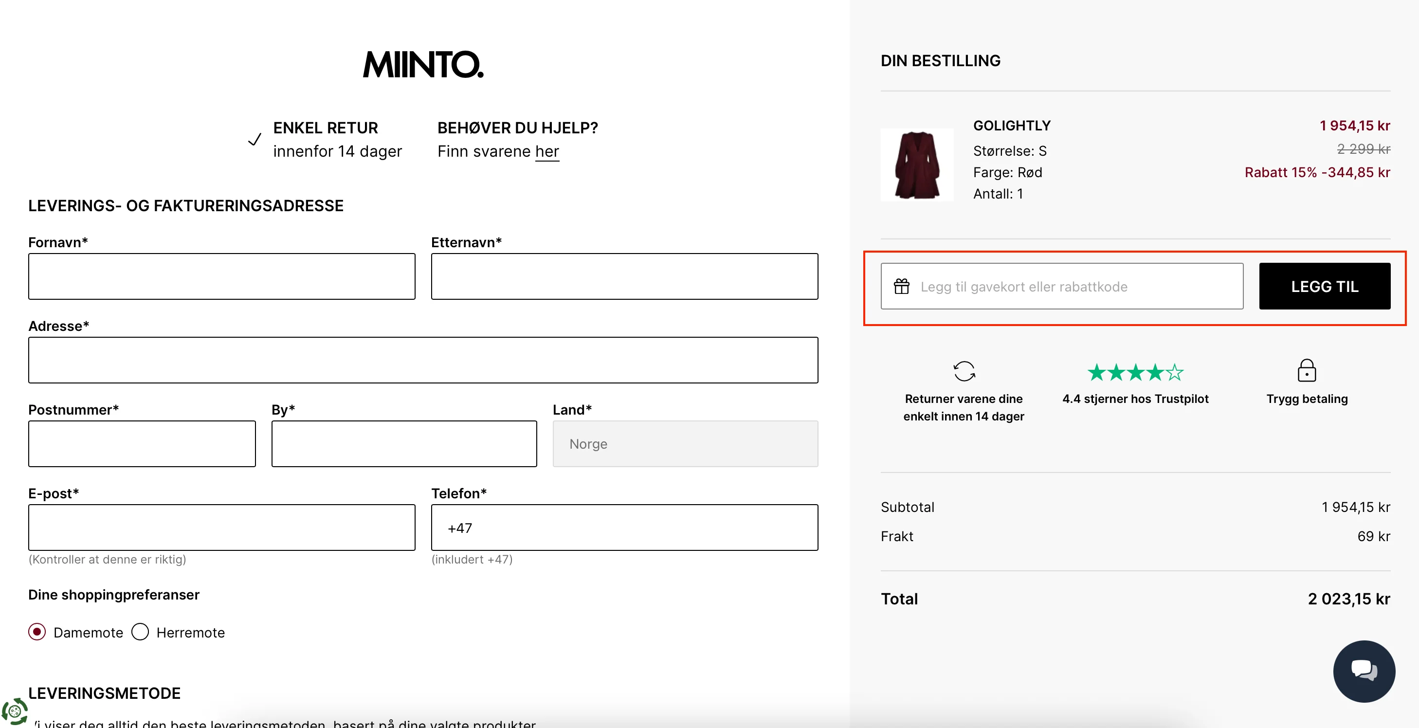Click the Enkel retur checkmark icon
This screenshot has width=1419, height=728.
254,139
